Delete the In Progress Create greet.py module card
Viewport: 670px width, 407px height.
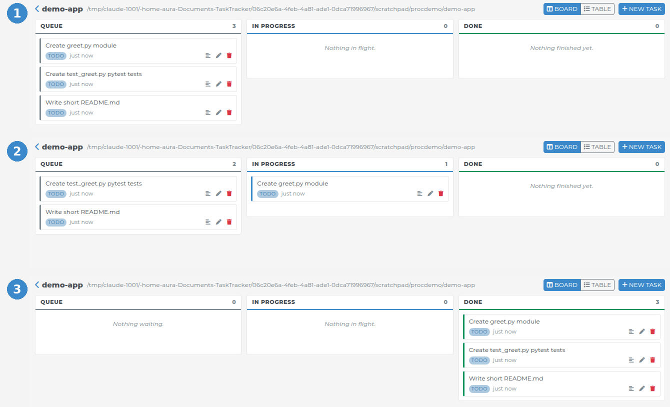tap(440, 193)
